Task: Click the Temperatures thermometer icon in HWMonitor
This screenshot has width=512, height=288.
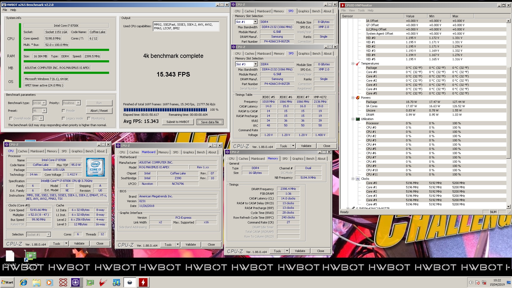Action: pos(358,63)
